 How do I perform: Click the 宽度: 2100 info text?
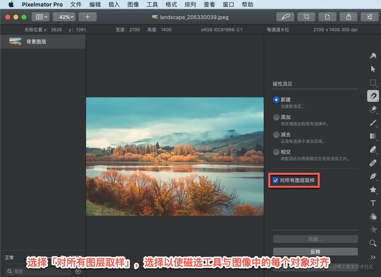click(x=128, y=30)
